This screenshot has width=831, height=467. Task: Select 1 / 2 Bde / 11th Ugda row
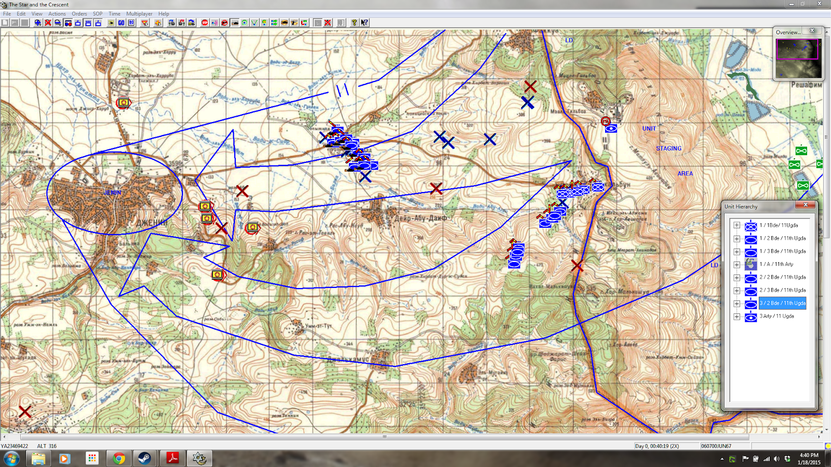[782, 238]
